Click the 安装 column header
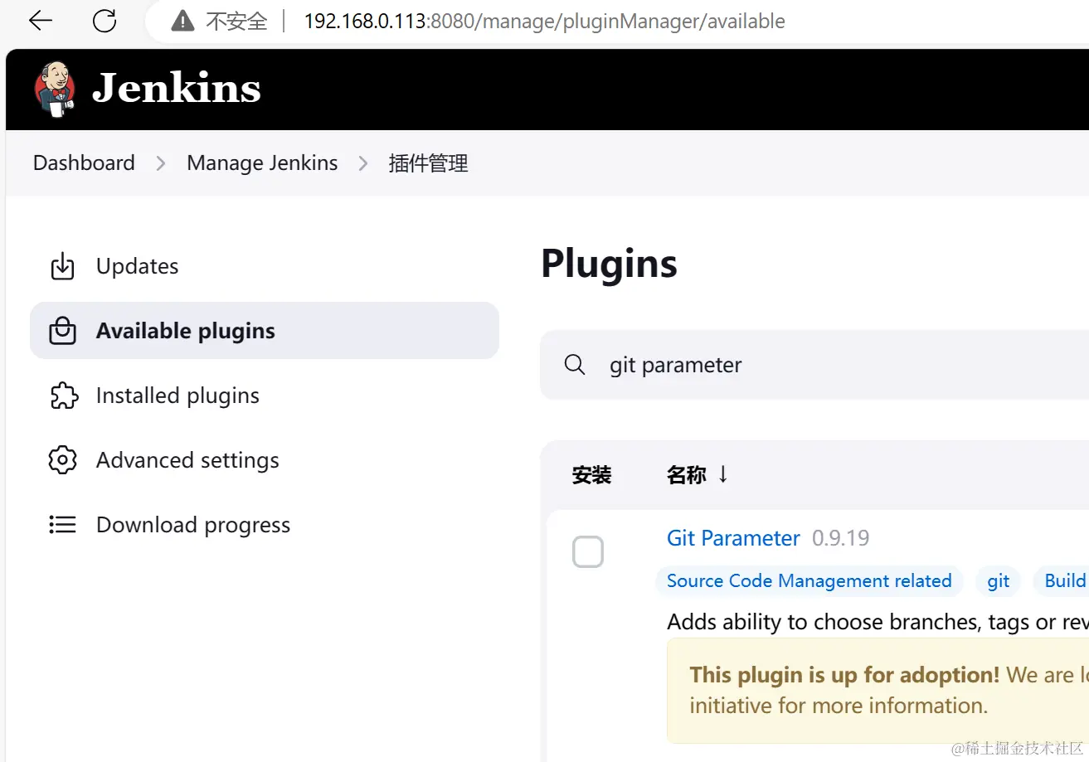The width and height of the screenshot is (1089, 762). 591,475
